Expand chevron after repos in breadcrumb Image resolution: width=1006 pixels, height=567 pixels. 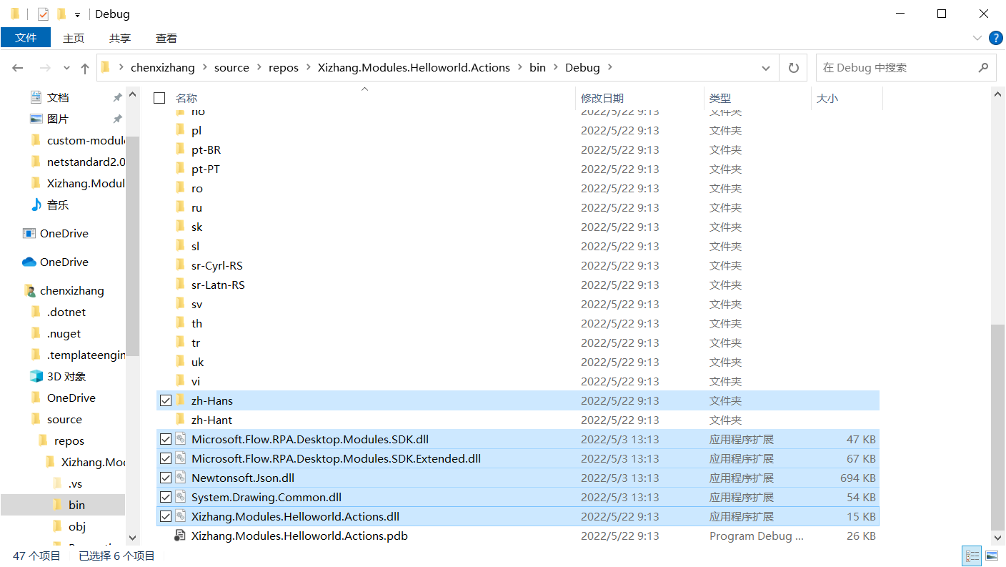(x=308, y=68)
